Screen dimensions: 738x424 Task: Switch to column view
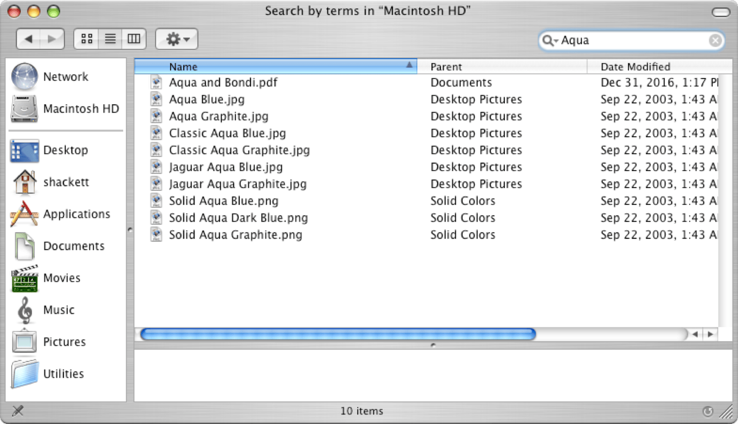(134, 39)
